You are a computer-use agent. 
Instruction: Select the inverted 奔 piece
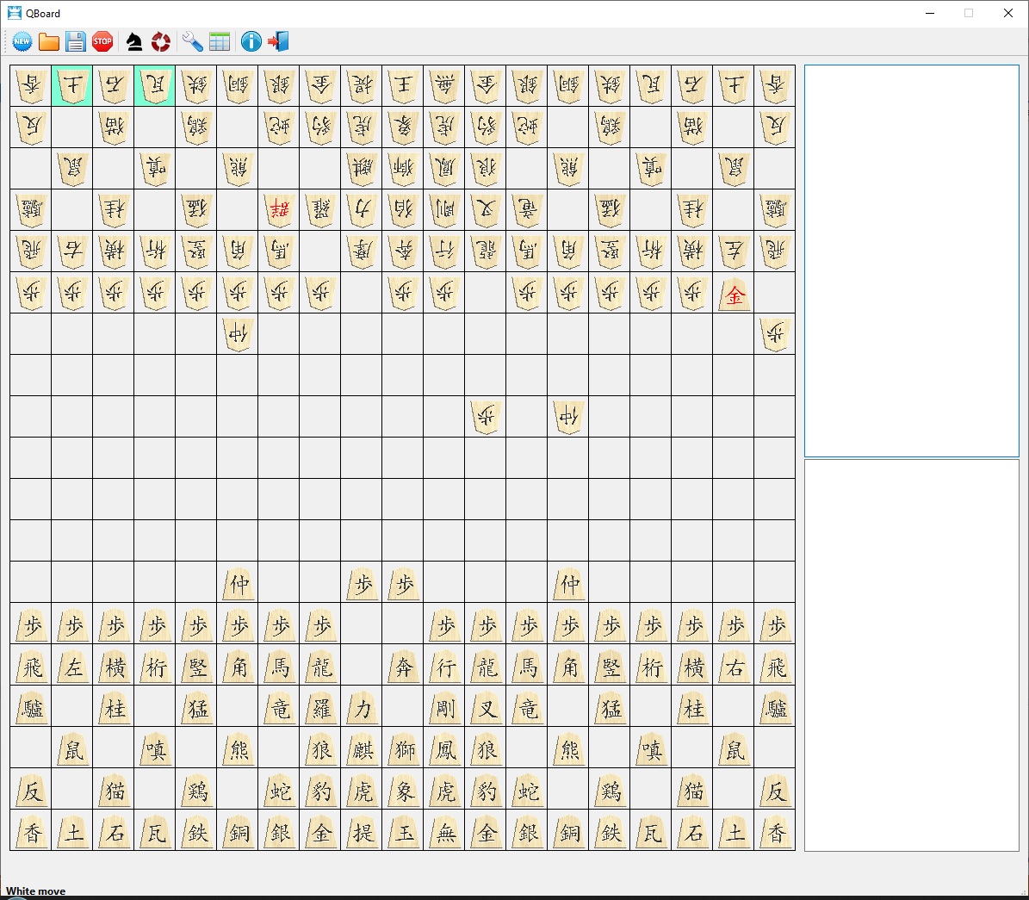[x=403, y=251]
